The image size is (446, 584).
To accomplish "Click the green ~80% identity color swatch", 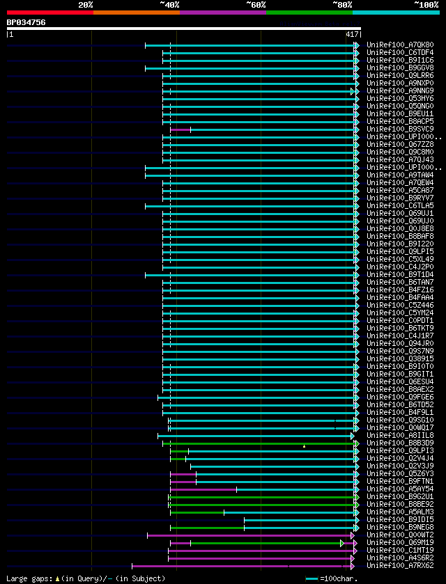I will coord(309,13).
